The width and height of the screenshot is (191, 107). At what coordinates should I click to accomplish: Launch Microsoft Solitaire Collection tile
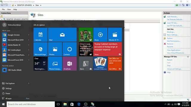click(x=100, y=64)
